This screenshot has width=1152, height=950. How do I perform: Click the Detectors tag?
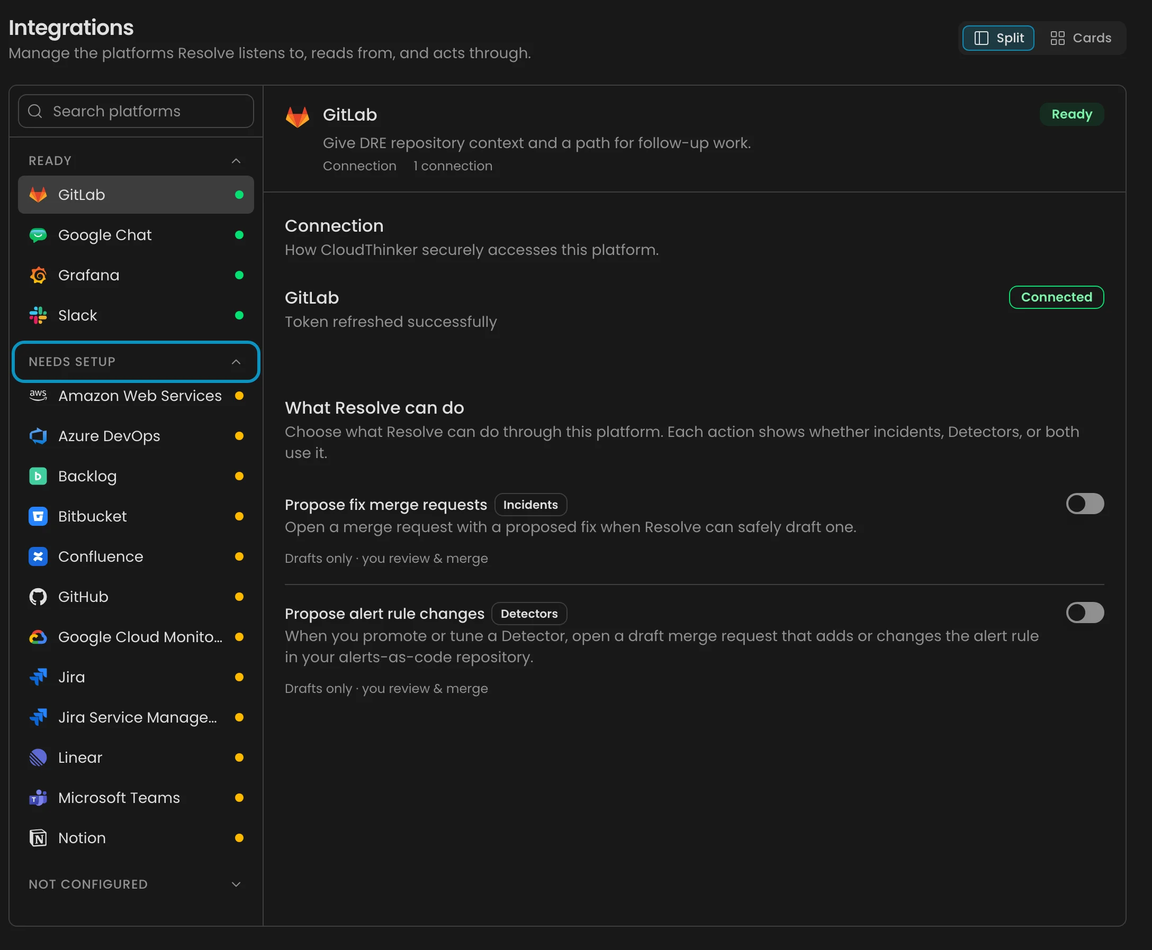pos(528,614)
